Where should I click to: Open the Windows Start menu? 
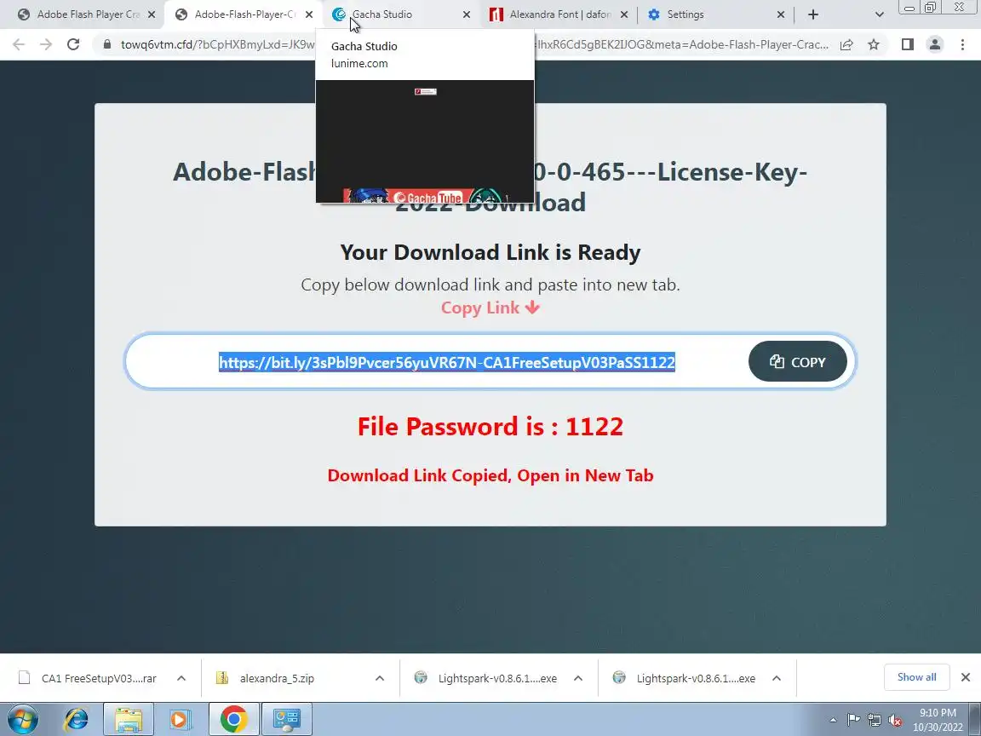point(23,719)
